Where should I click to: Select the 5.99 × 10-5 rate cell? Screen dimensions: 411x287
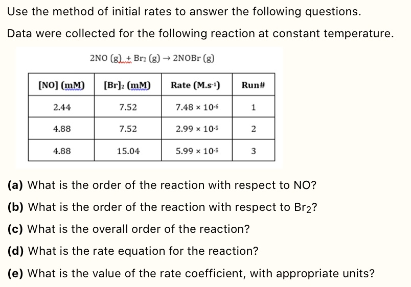197,151
